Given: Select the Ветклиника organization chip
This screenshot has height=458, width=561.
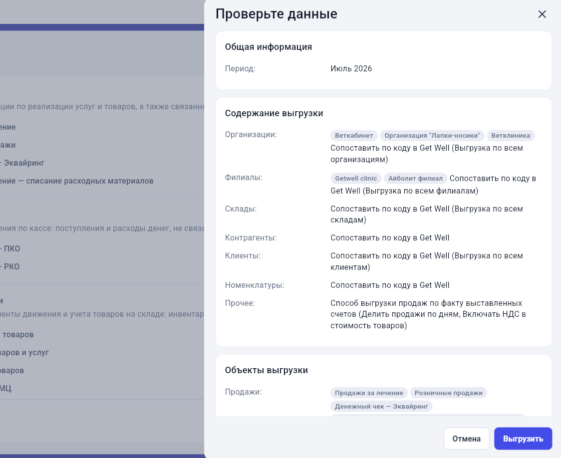Looking at the screenshot, I should (x=511, y=136).
